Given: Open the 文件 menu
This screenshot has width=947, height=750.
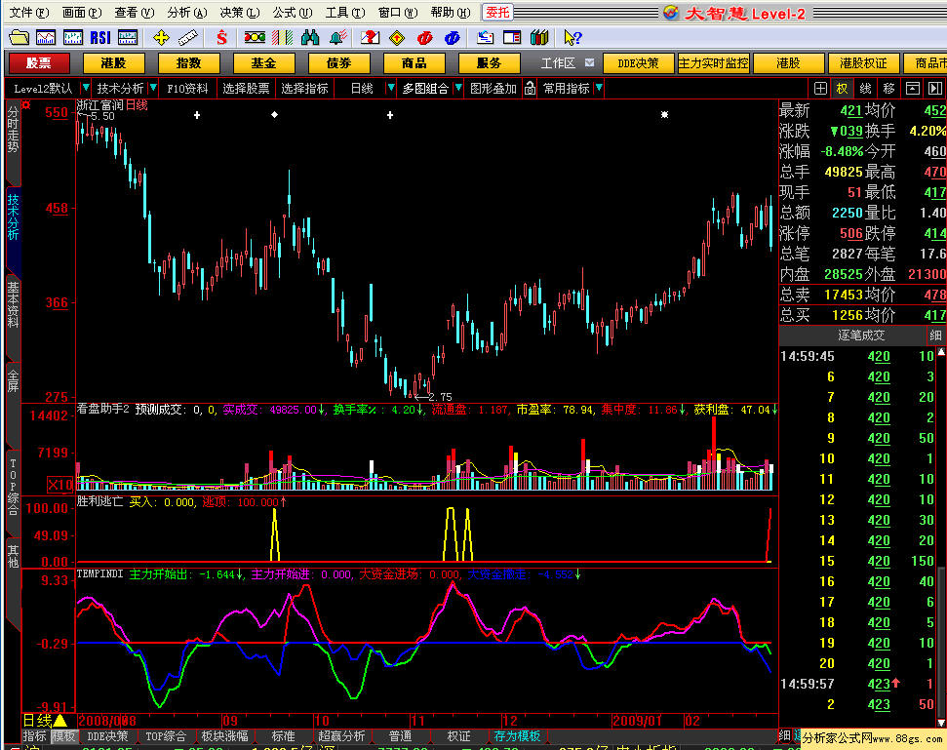Looking at the screenshot, I should click(x=28, y=12).
